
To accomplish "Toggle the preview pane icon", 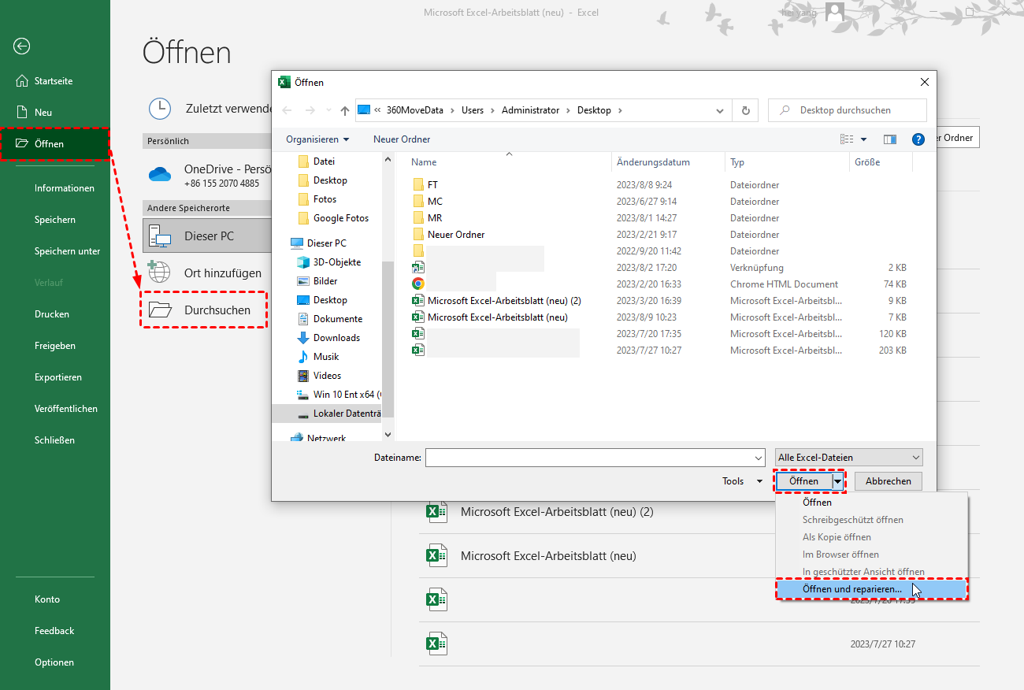I will point(890,139).
